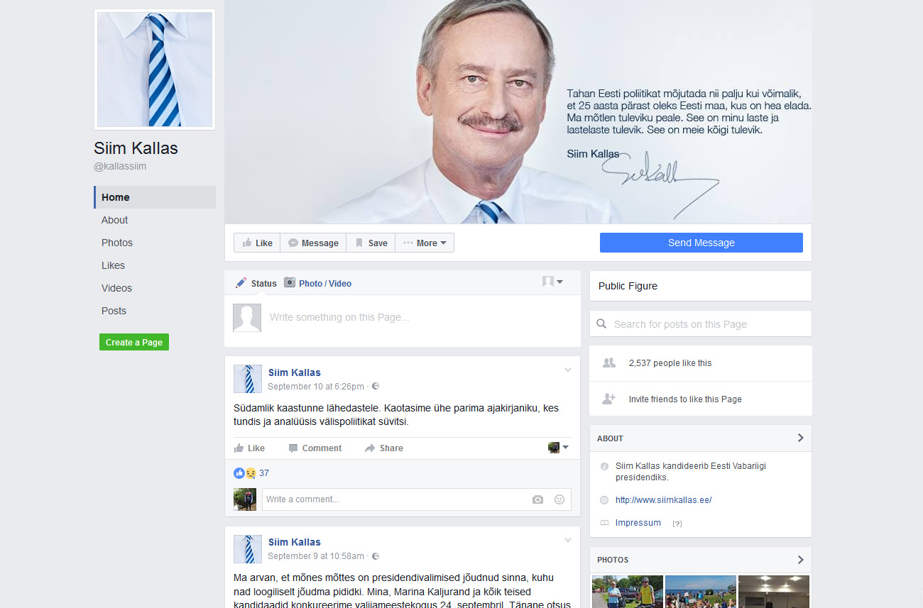Click the camera icon in comment box
The width and height of the screenshot is (923, 608).
tap(537, 499)
